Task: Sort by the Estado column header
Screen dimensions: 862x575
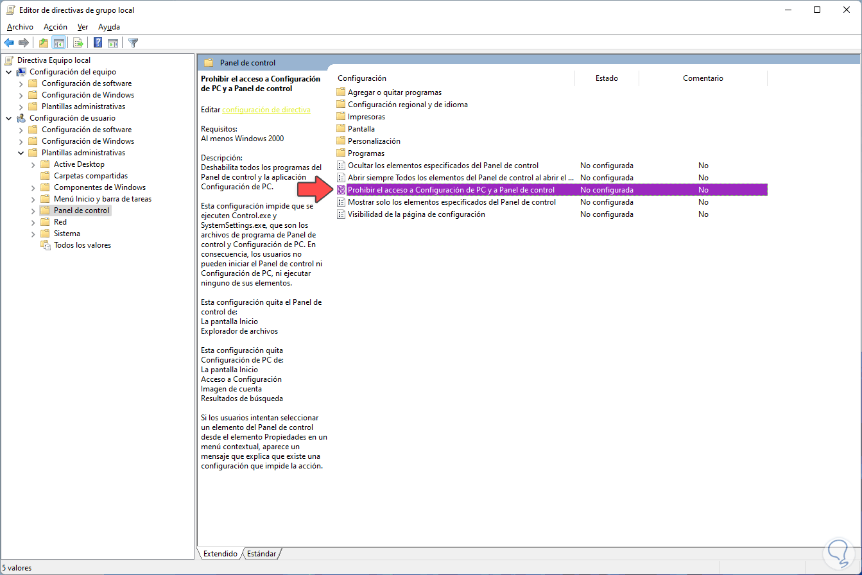Action: 607,78
